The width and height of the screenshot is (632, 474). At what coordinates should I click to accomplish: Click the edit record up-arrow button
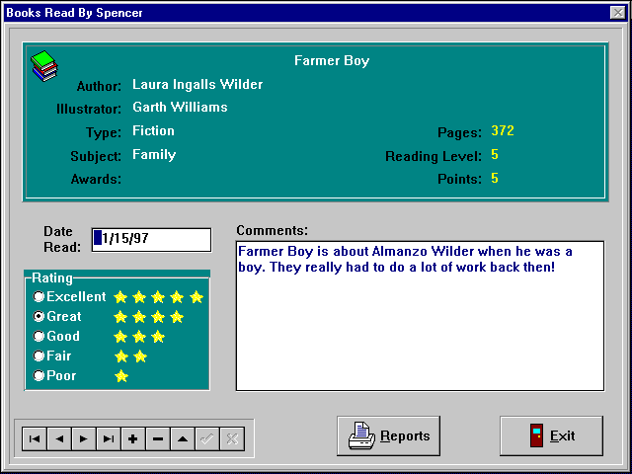183,439
